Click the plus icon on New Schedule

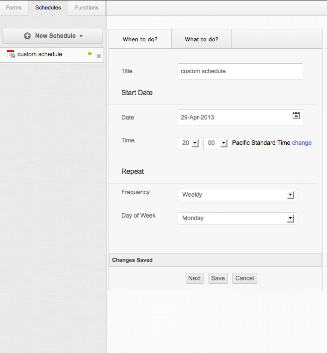point(27,36)
